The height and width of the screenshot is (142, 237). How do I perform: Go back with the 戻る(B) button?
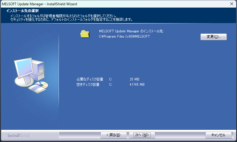pos(114,135)
